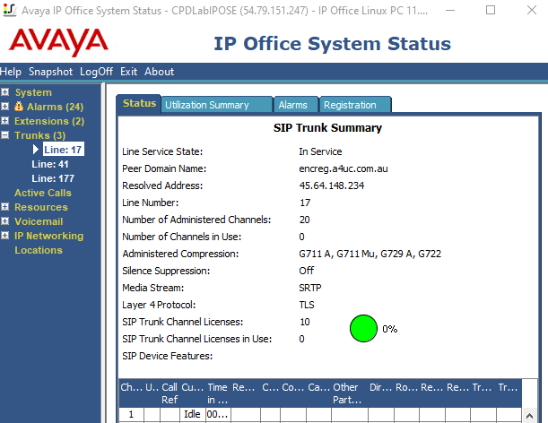
Task: Minimize the System Status window
Action: pos(450,10)
